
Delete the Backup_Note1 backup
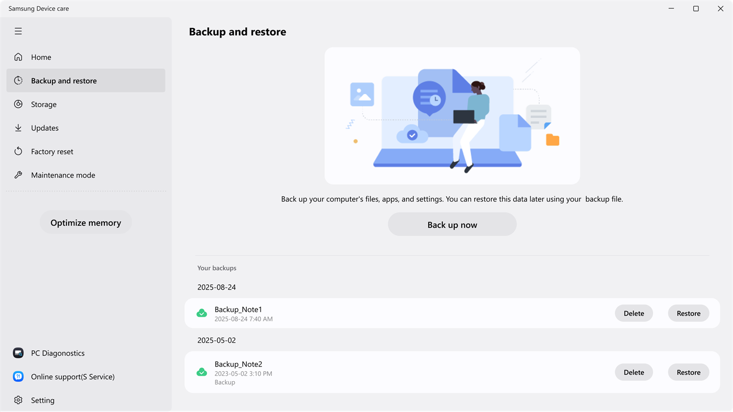point(633,313)
